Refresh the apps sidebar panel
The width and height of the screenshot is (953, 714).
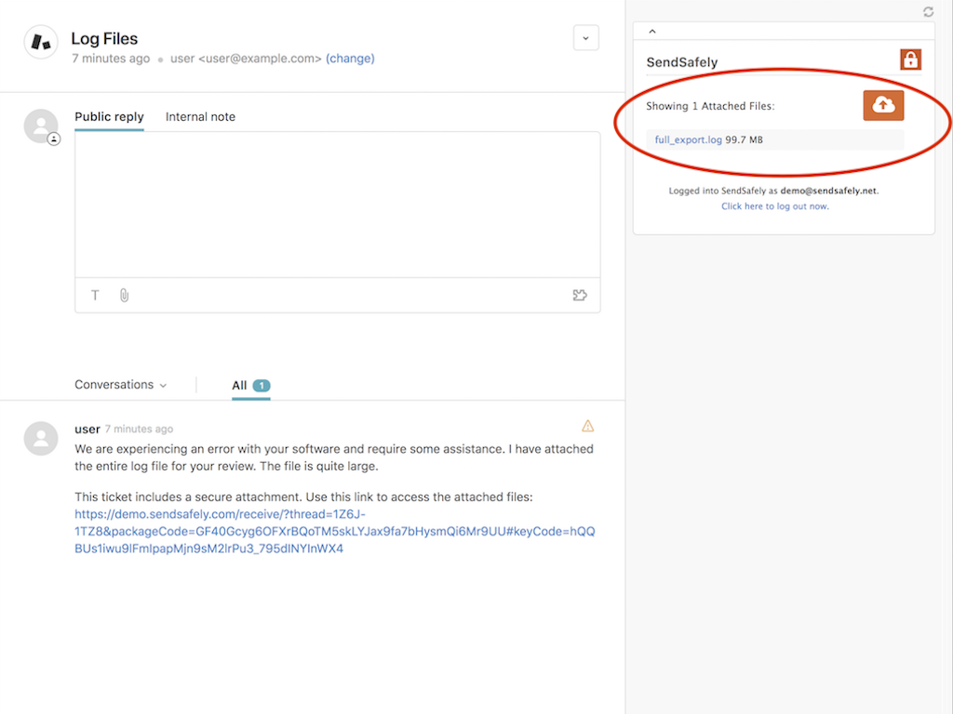928,12
